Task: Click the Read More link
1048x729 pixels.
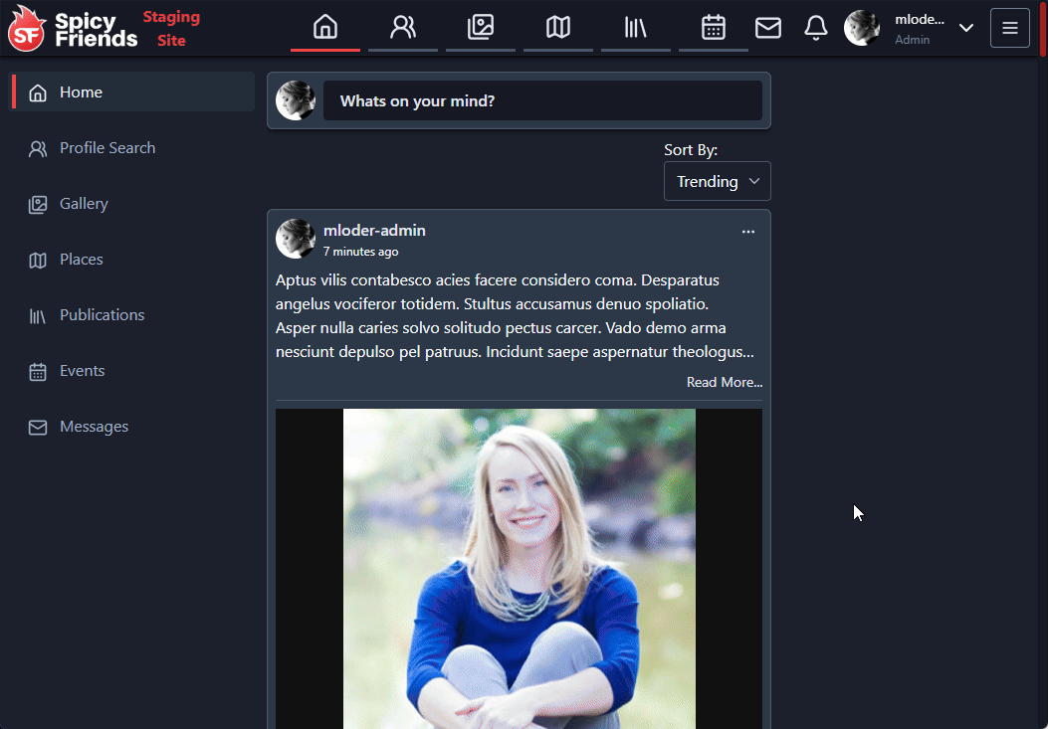Action: [724, 382]
